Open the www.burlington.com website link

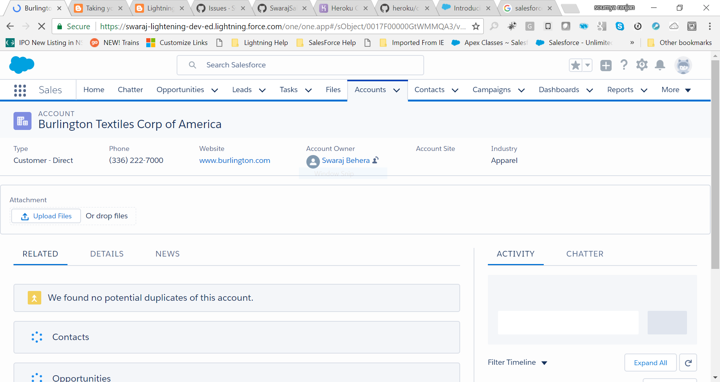(x=235, y=161)
